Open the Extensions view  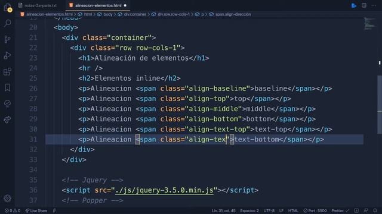pyautogui.click(x=8, y=71)
